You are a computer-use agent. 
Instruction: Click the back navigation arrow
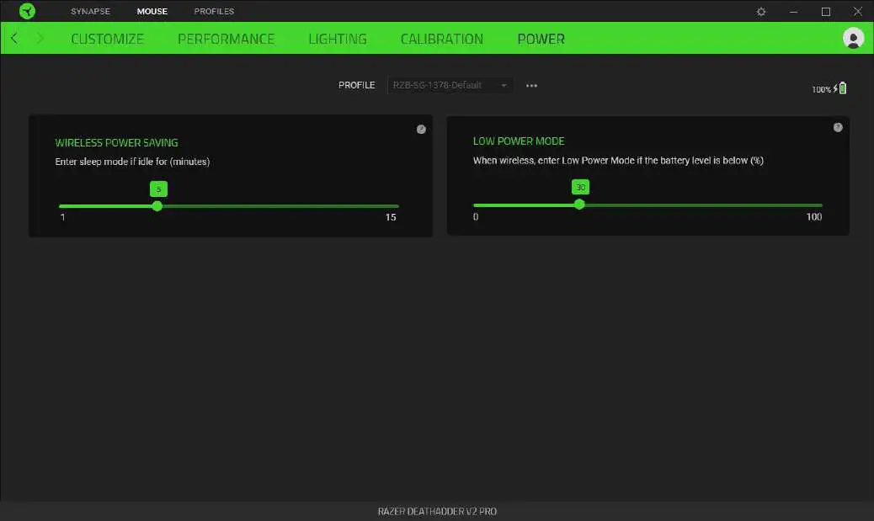[13, 38]
